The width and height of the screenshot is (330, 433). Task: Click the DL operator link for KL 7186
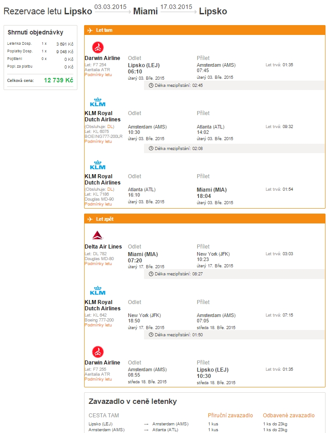click(x=110, y=189)
